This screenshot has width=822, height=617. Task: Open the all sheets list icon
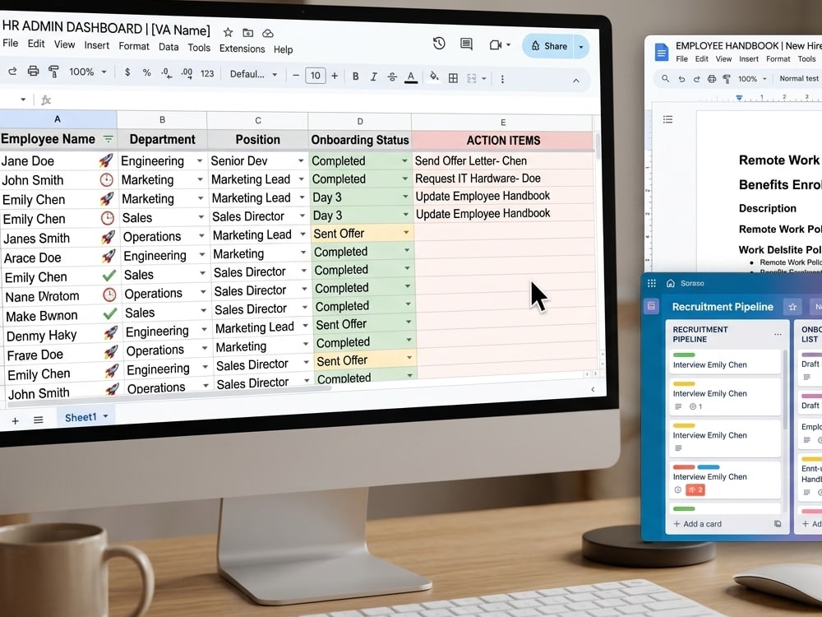(39, 420)
